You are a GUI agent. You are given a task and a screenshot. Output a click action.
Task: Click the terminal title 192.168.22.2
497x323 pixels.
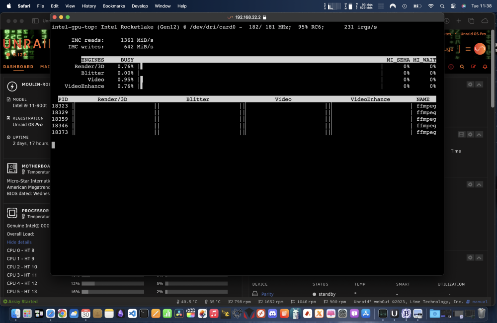tap(248, 17)
